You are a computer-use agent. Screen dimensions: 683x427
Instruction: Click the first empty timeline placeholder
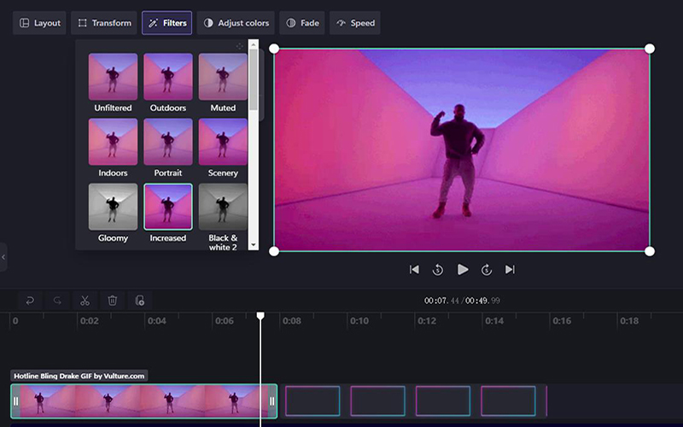click(312, 401)
